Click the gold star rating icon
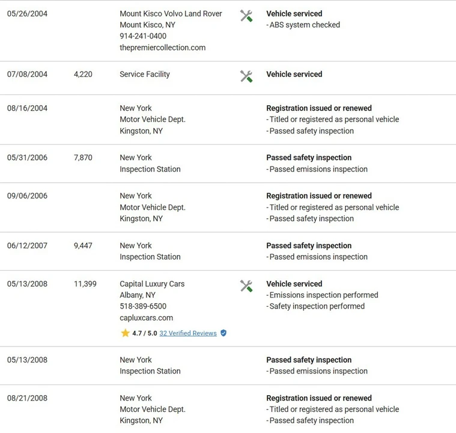 click(x=125, y=333)
